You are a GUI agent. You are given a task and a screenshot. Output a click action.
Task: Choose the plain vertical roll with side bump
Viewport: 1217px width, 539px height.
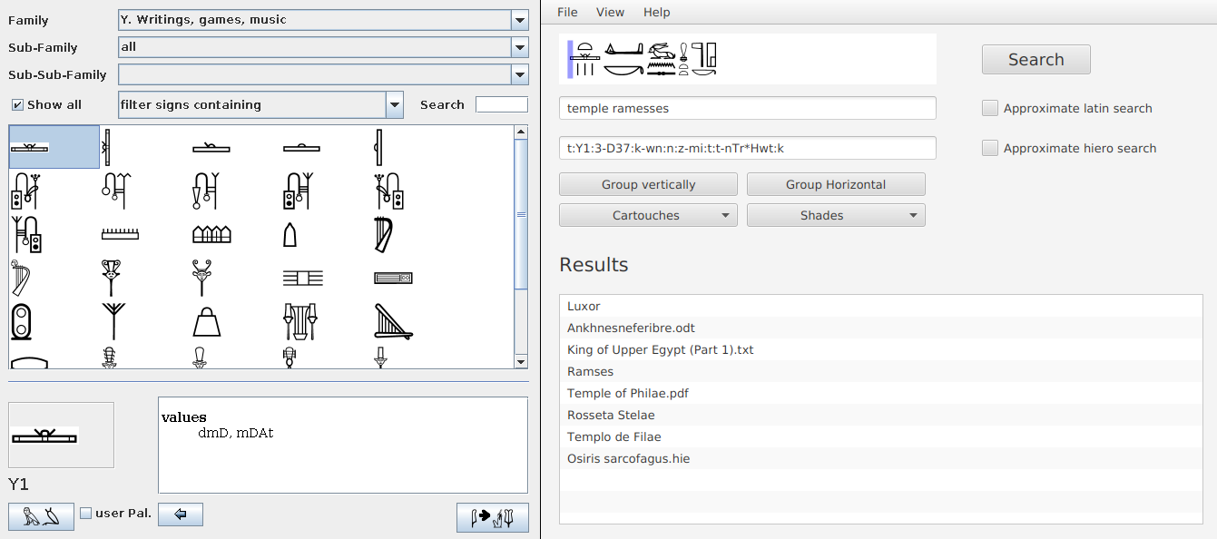coord(379,147)
